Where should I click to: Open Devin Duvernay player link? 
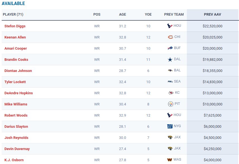coord(17,149)
